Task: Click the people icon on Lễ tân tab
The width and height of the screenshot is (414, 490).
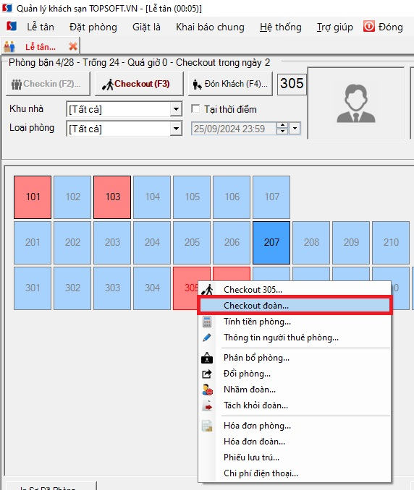Action: (x=9, y=46)
